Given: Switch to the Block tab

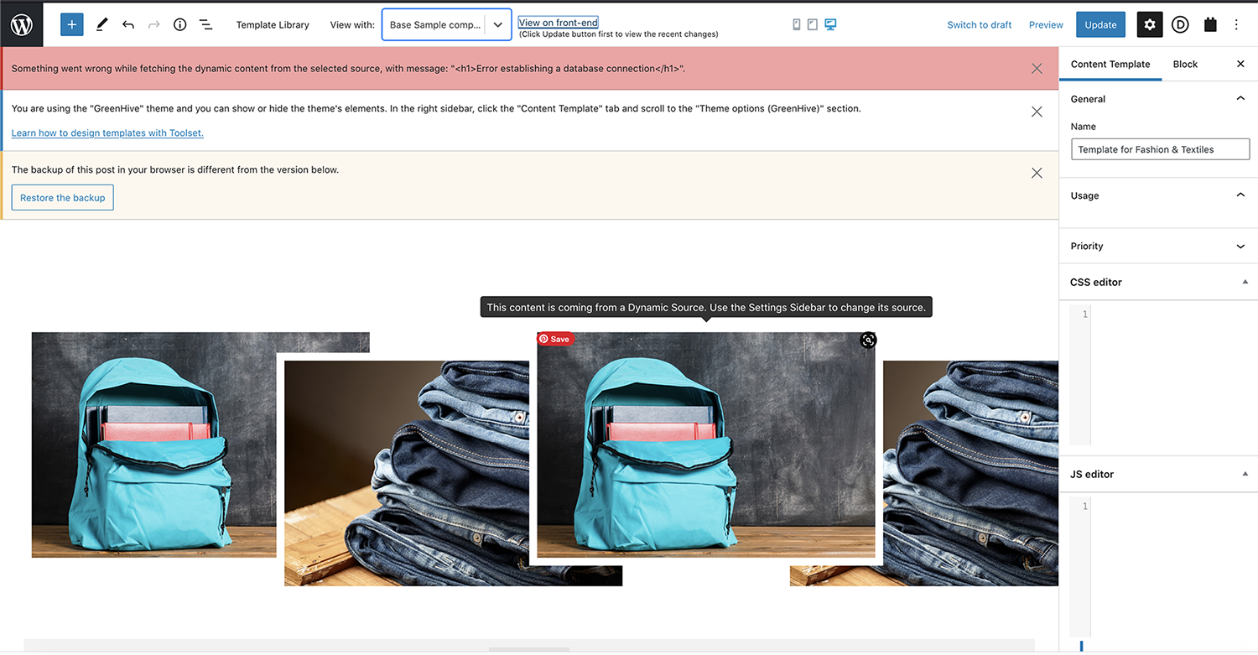Looking at the screenshot, I should 1185,64.
